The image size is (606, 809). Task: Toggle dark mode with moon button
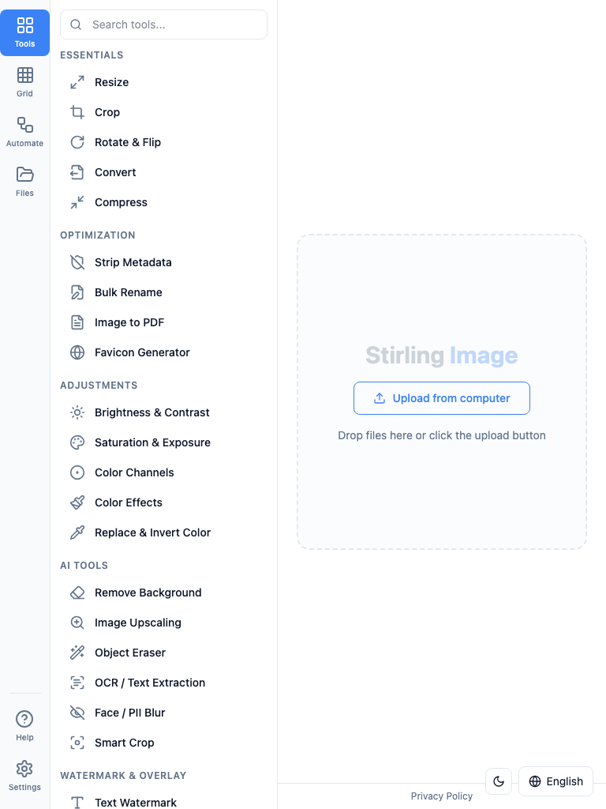[x=499, y=781]
